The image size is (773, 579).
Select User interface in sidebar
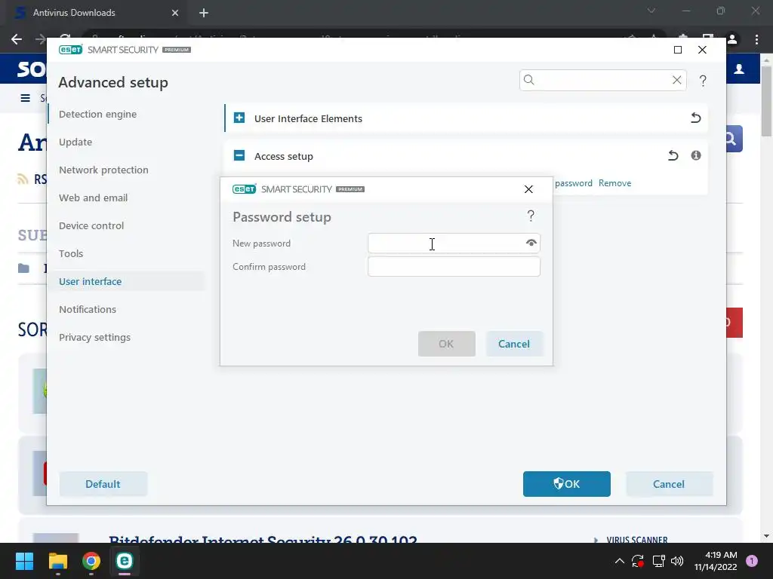91,282
